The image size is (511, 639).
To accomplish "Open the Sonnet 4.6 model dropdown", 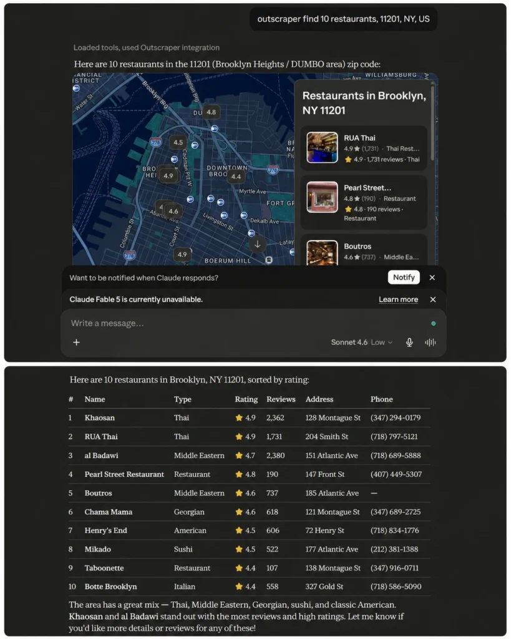I will [361, 343].
